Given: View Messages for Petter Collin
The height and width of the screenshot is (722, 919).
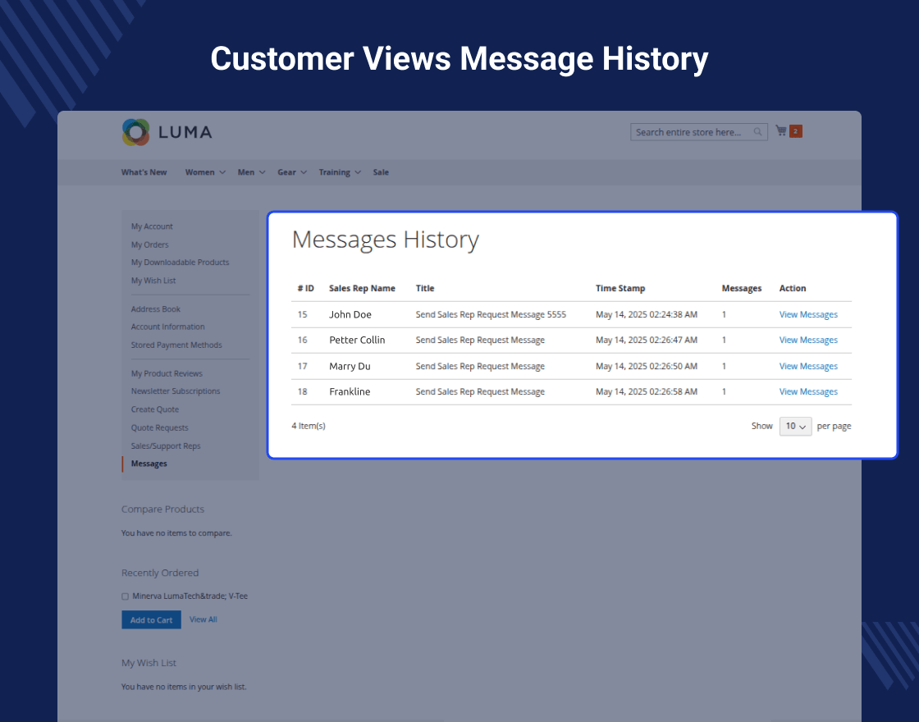Looking at the screenshot, I should tap(808, 340).
